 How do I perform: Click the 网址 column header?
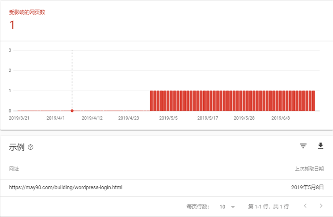point(14,169)
